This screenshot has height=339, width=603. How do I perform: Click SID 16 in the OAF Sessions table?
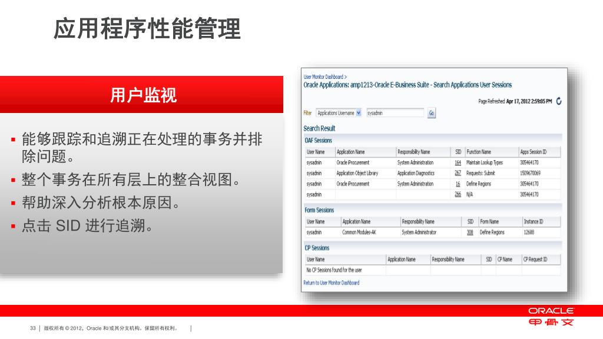pyautogui.click(x=458, y=184)
